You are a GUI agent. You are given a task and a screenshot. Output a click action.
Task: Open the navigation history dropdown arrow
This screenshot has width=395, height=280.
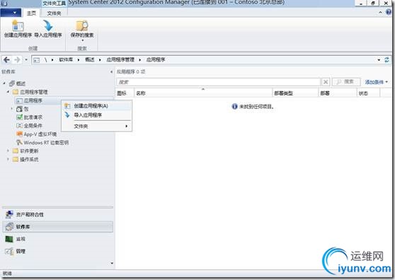click(x=26, y=60)
